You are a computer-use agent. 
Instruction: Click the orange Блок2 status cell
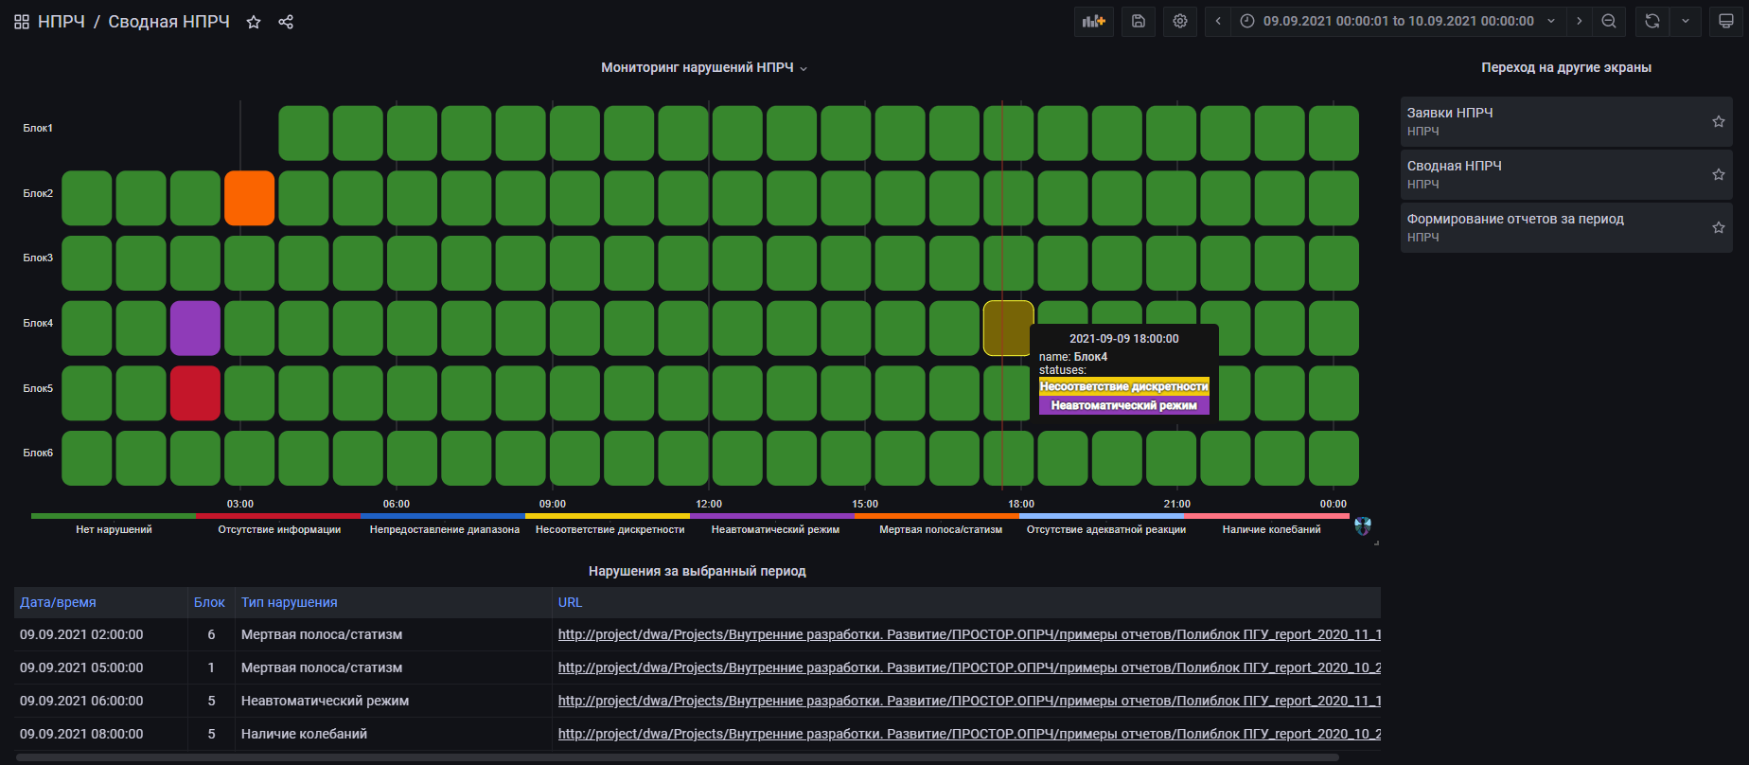249,198
